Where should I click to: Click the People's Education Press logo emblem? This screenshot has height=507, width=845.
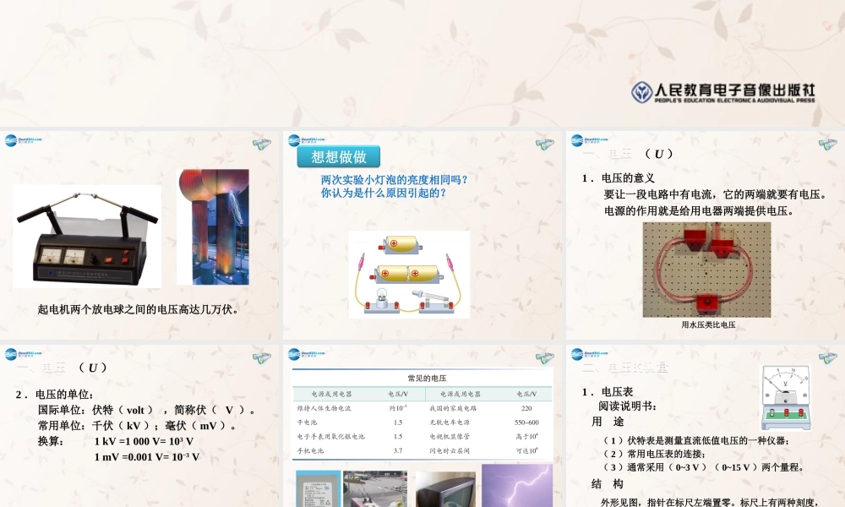(x=642, y=92)
